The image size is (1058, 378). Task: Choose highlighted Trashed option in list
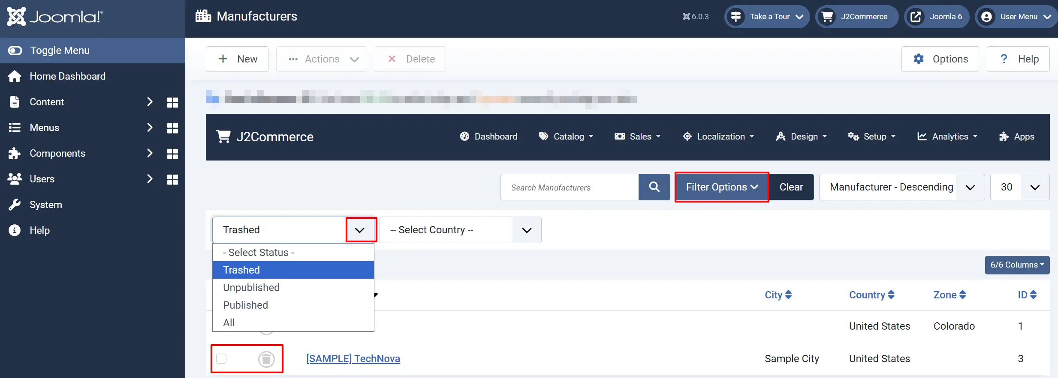(293, 270)
